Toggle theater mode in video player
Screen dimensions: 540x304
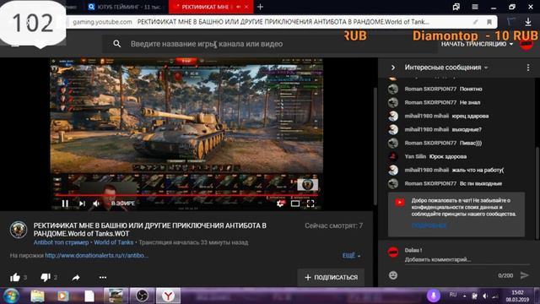(x=295, y=204)
